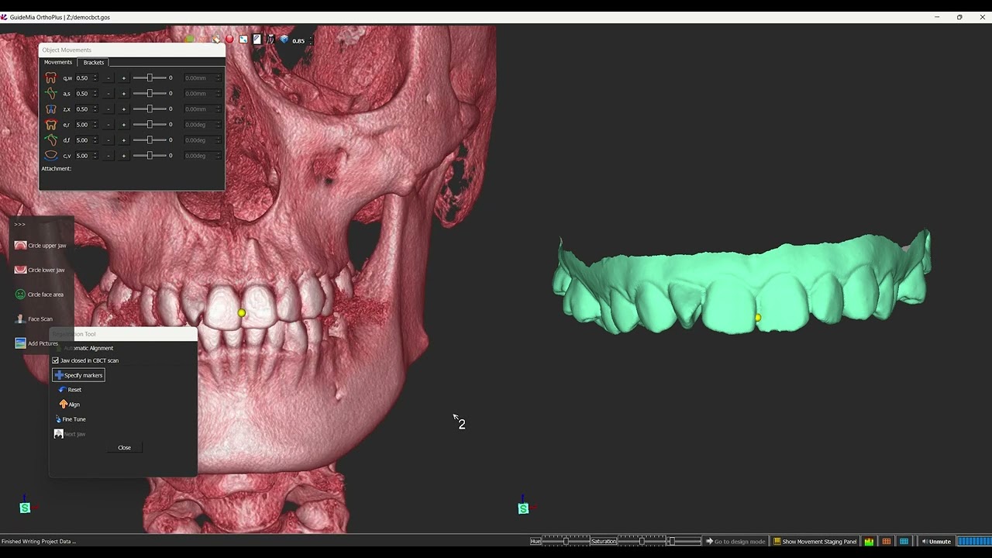Adjust the q,w step value spinner
The height and width of the screenshot is (558, 992).
[x=95, y=77]
